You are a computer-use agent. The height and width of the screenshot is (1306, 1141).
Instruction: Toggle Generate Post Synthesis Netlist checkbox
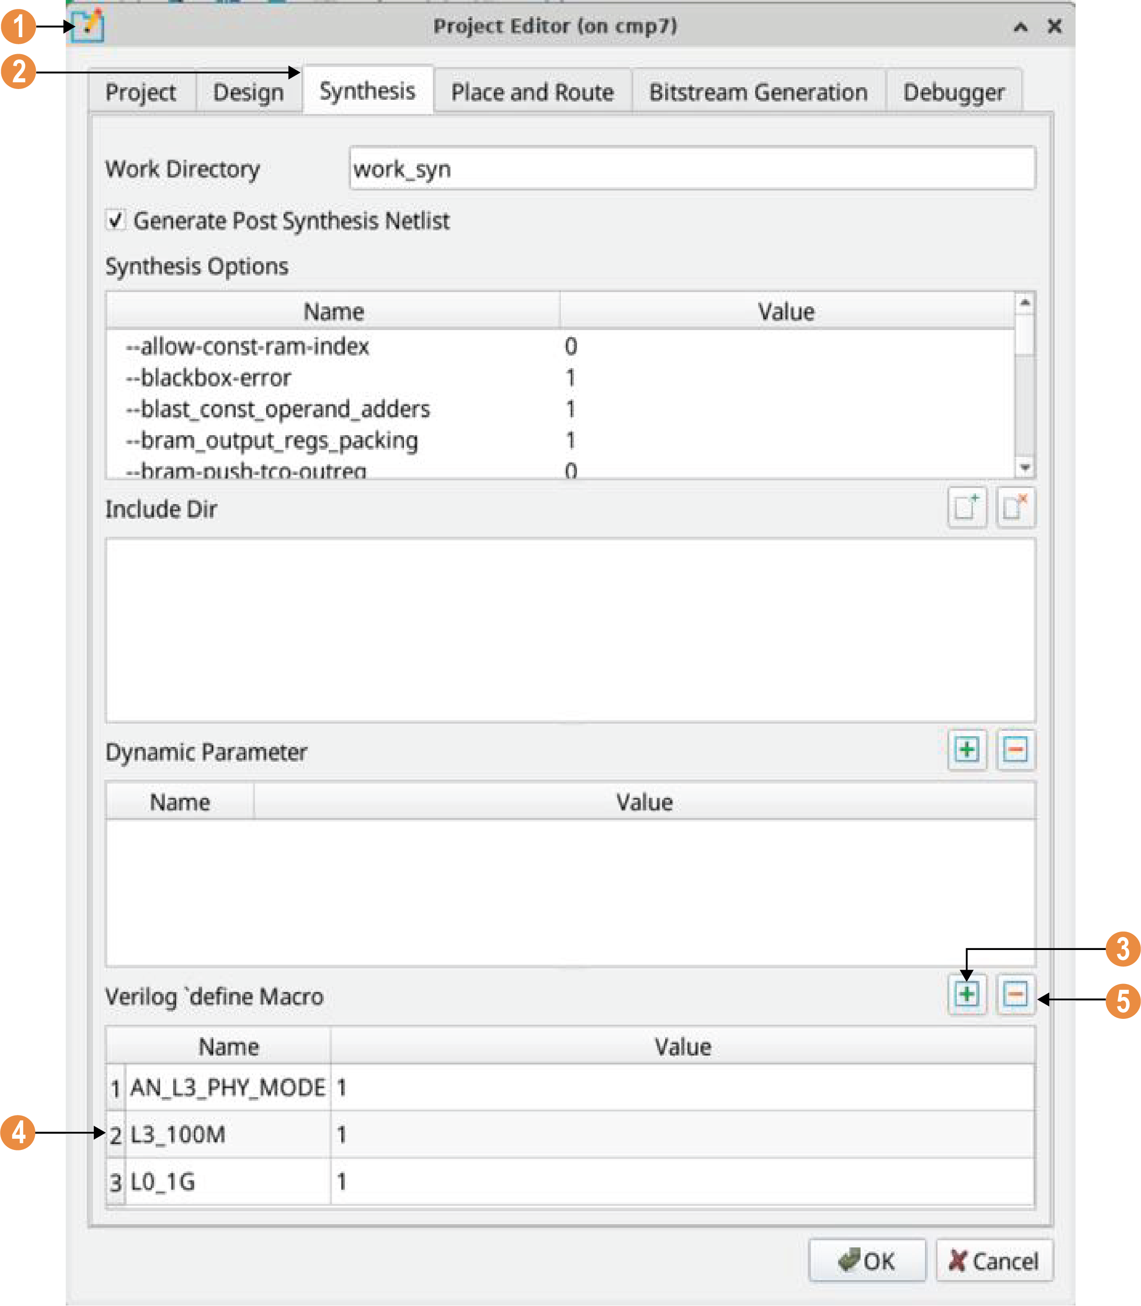point(116,221)
